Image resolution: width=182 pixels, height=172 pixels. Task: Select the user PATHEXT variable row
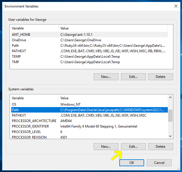(x=90, y=51)
